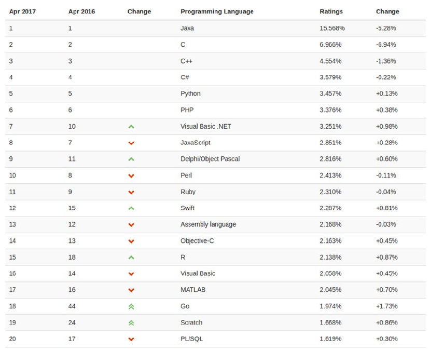
Task: Click the Apr 2016 column header
Action: coord(81,11)
